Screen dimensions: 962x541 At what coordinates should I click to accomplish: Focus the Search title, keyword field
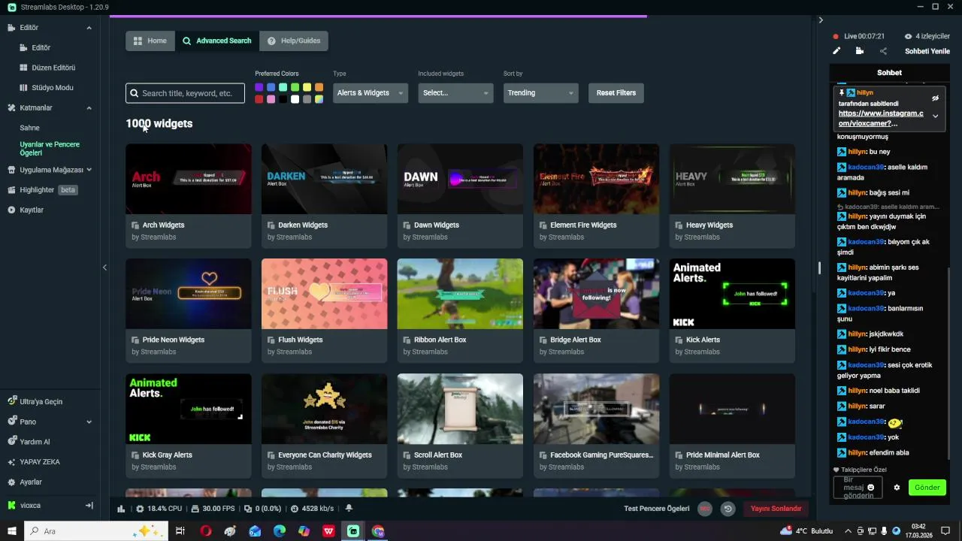tap(185, 93)
